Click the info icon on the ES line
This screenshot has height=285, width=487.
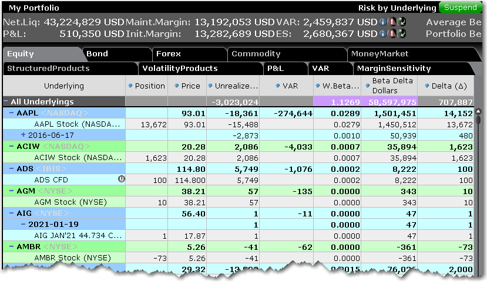383,33
